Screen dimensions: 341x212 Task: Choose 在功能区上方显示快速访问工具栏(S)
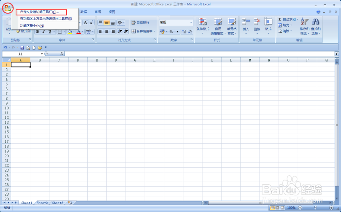pyautogui.click(x=46, y=19)
